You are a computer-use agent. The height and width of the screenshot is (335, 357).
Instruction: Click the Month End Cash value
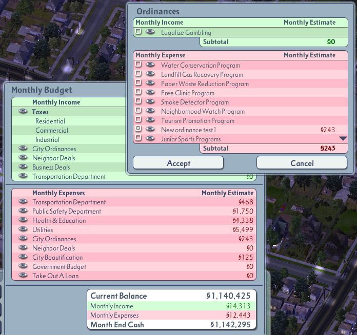coord(230,325)
